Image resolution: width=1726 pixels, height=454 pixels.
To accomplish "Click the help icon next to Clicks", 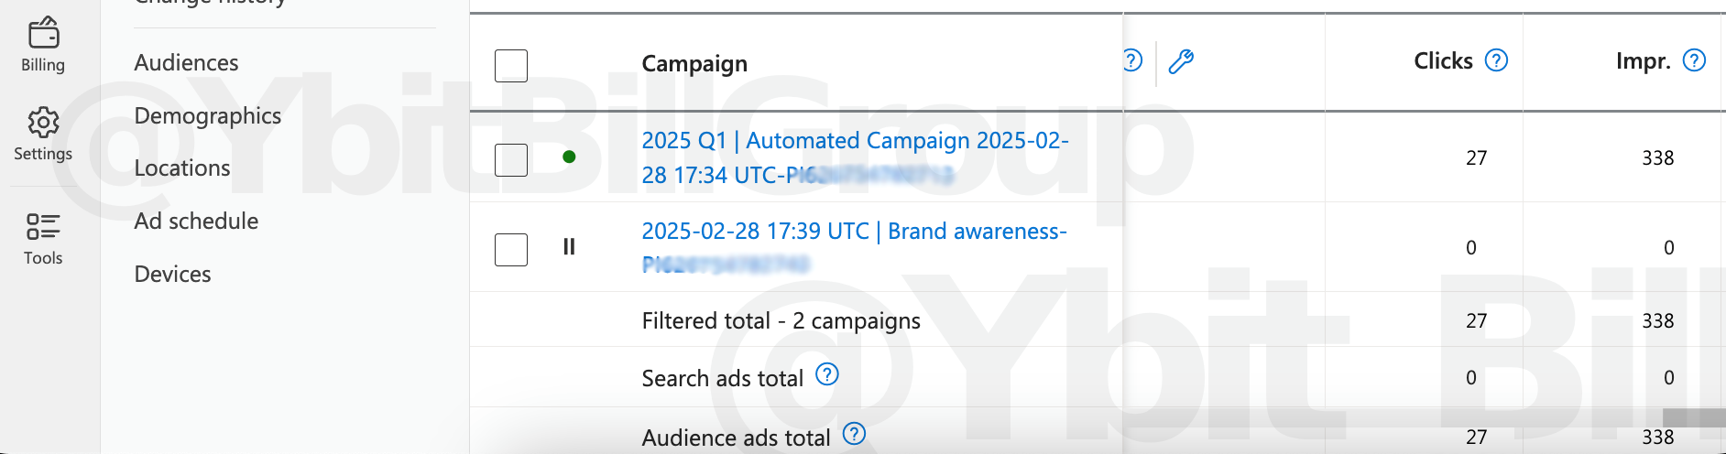I will point(1496,60).
